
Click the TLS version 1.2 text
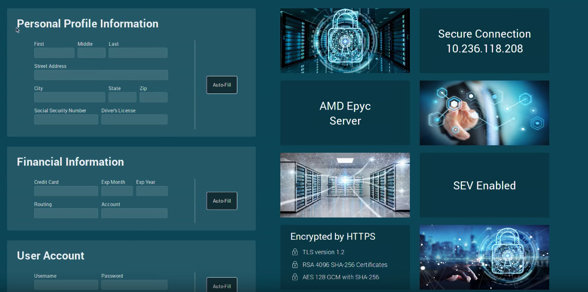click(323, 252)
